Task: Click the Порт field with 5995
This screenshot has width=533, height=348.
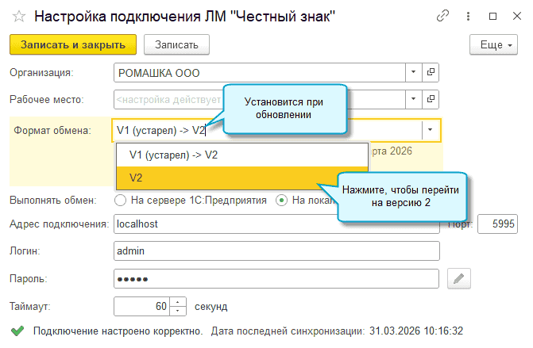Action: point(497,224)
